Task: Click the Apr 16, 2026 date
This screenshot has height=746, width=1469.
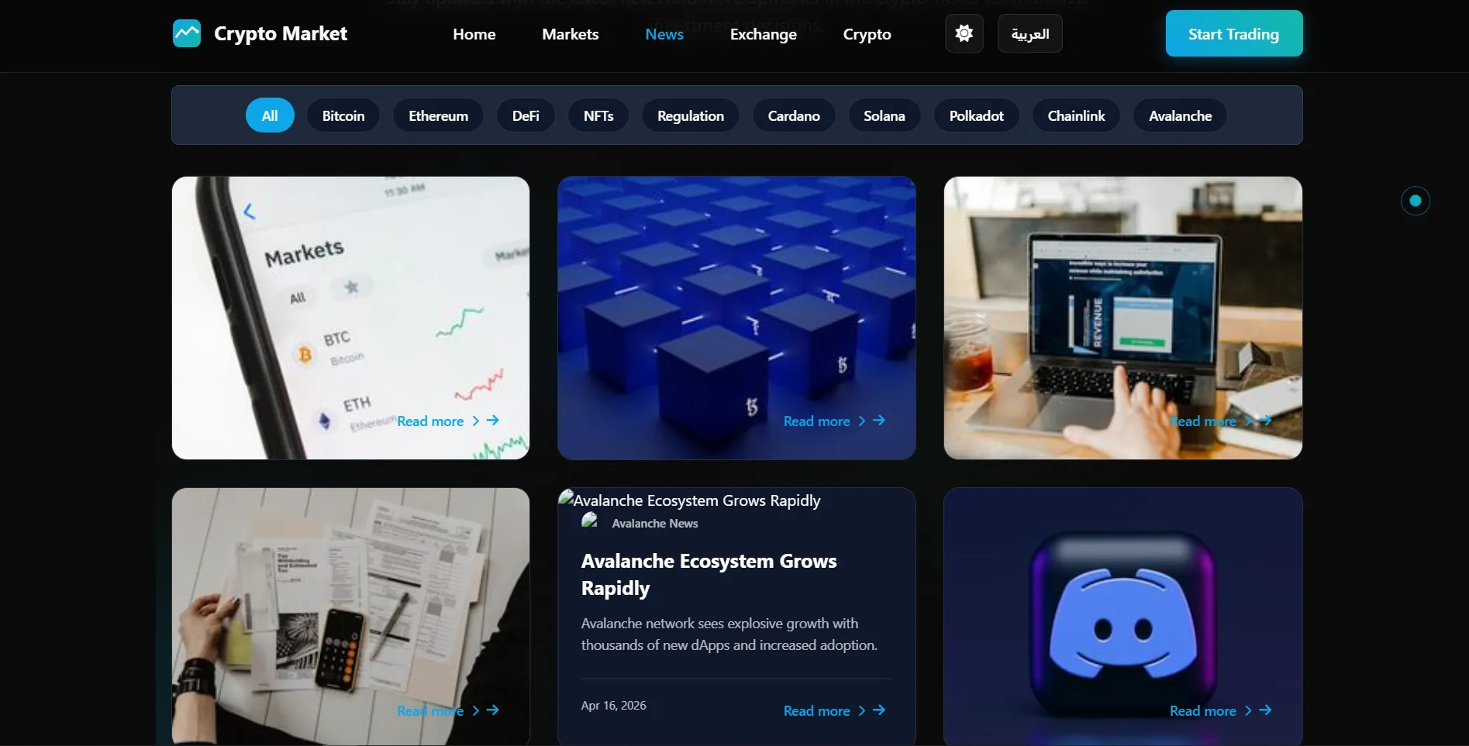Action: (613, 706)
